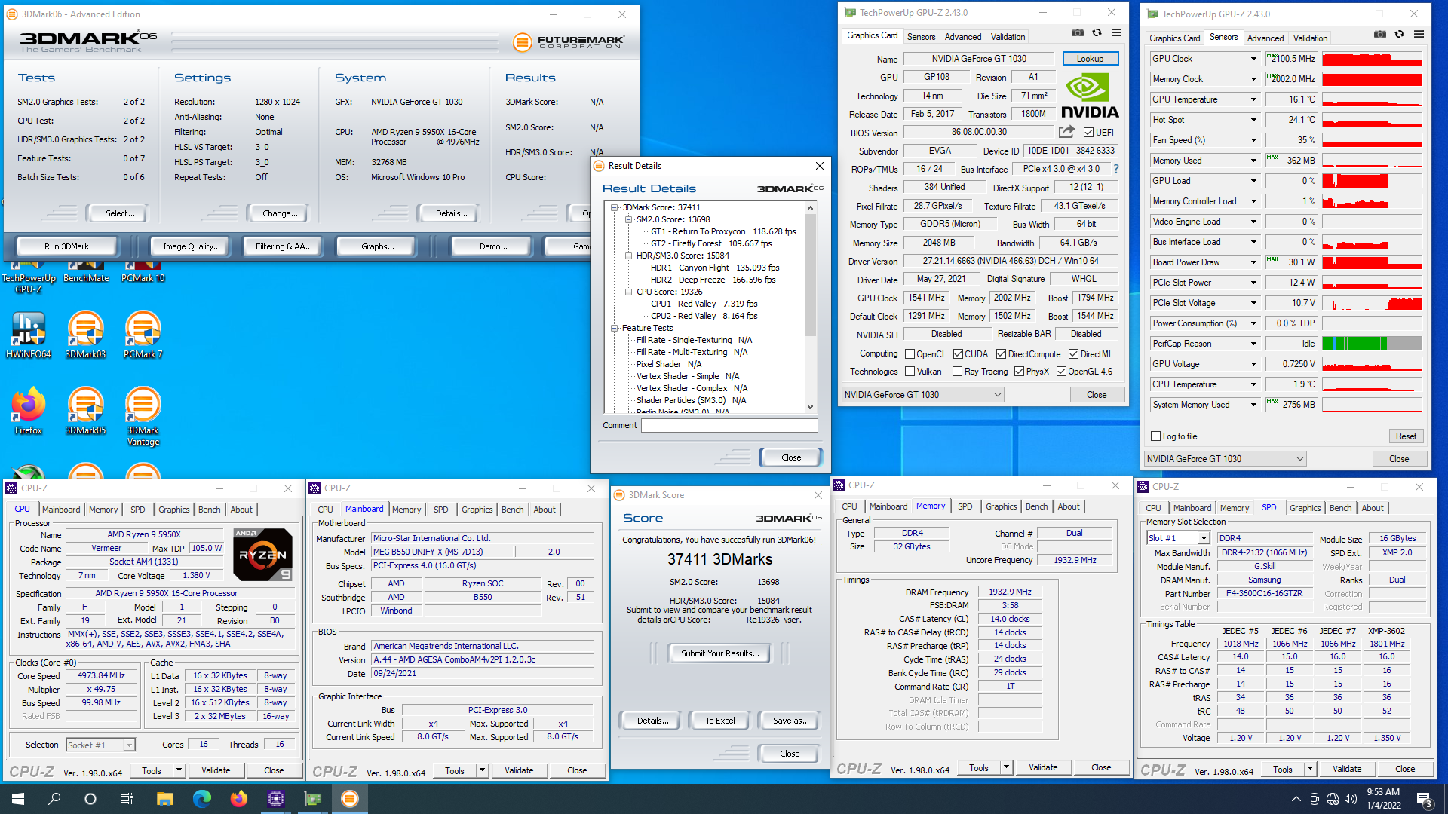This screenshot has width=1448, height=814.
Task: Click into the Comment field in Result Details
Action: [x=729, y=426]
